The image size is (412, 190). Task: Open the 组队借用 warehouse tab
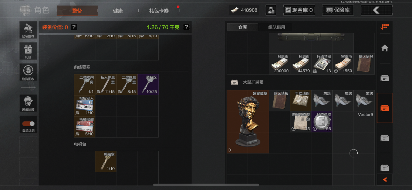coord(276,27)
